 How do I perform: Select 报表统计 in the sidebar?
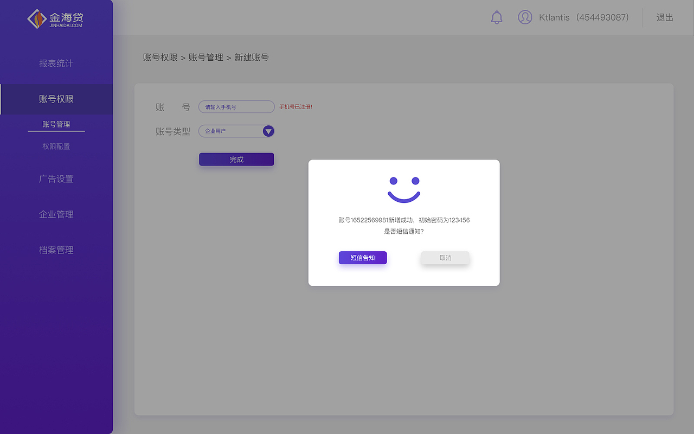click(56, 63)
